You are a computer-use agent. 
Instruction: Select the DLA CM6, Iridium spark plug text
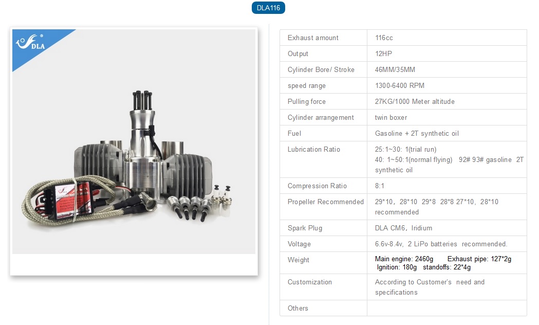coord(403,228)
